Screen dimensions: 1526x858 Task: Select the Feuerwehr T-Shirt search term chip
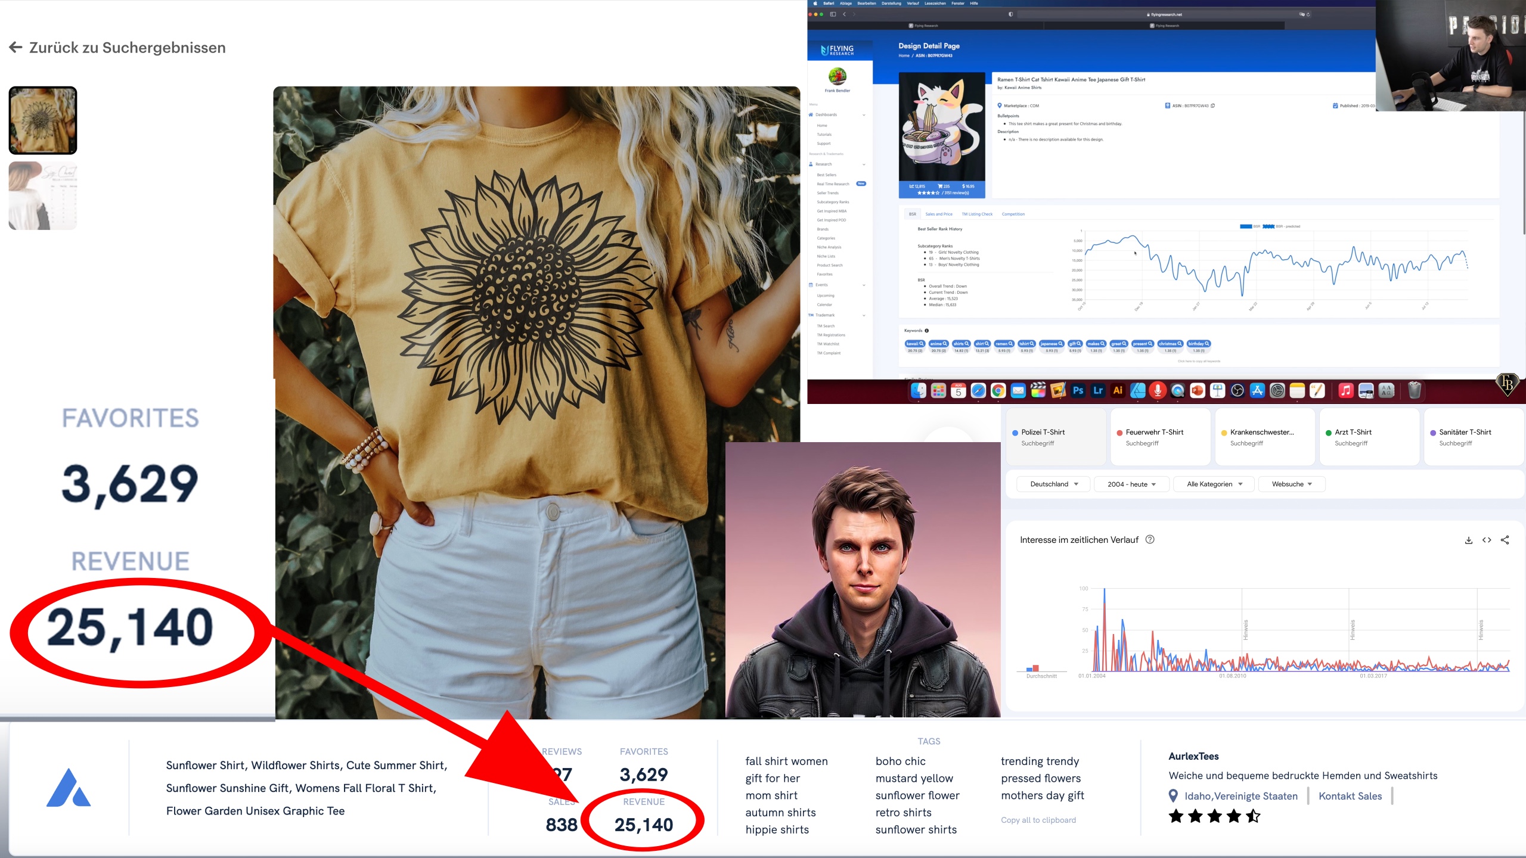pos(1154,437)
